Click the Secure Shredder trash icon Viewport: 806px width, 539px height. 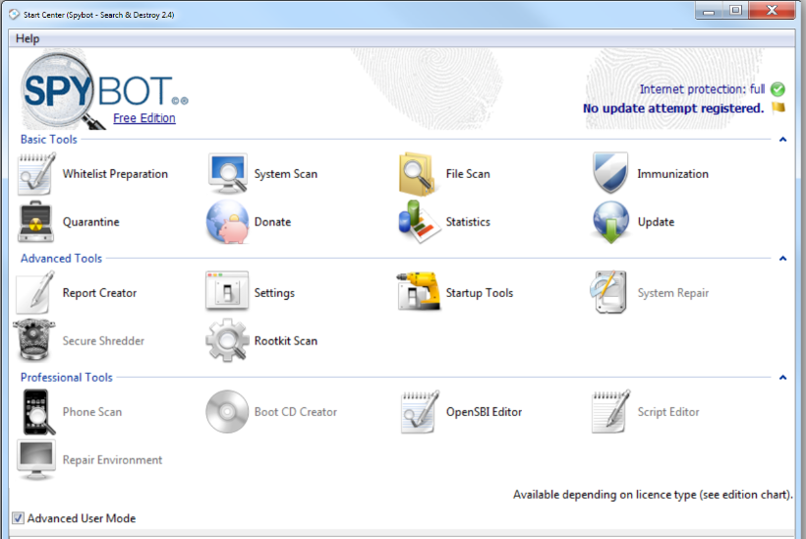pyautogui.click(x=34, y=340)
